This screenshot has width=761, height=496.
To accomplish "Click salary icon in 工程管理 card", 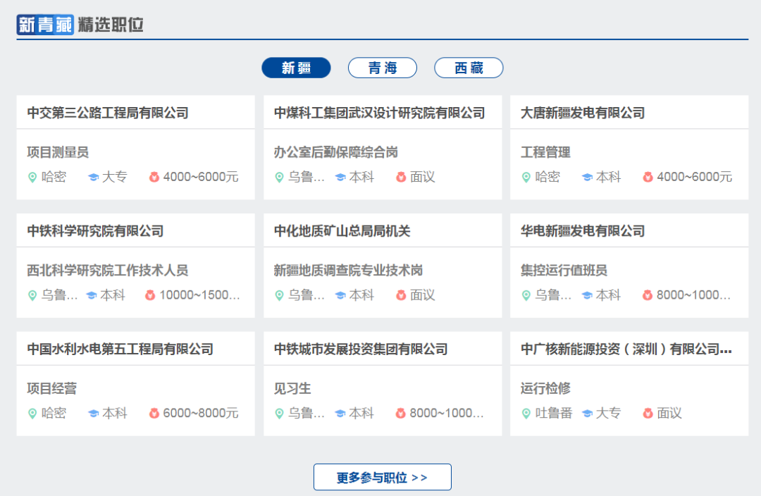I will tap(648, 177).
